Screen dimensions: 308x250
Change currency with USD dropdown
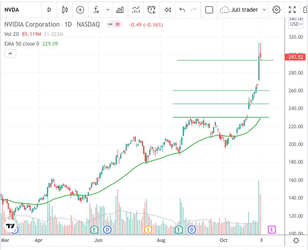pos(296,24)
